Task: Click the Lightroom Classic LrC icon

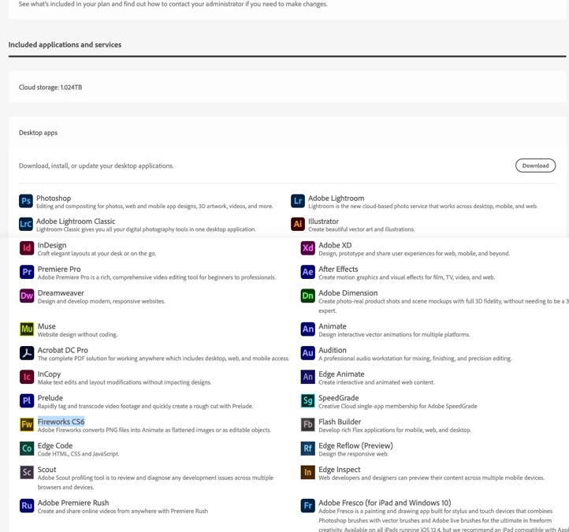Action: (26, 224)
